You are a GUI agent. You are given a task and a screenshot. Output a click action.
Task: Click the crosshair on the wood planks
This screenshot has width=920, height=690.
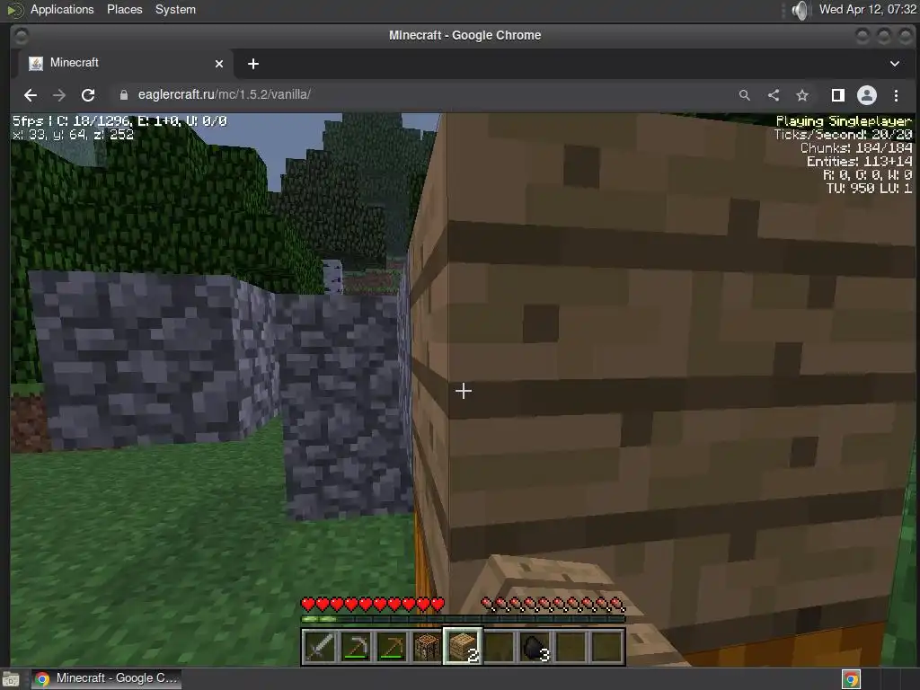[x=464, y=391]
